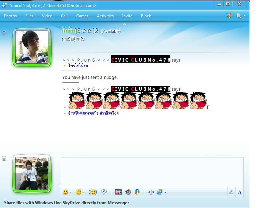The image size is (277, 208).
Task: Click the handwriting pen icon
Action: pos(231,192)
